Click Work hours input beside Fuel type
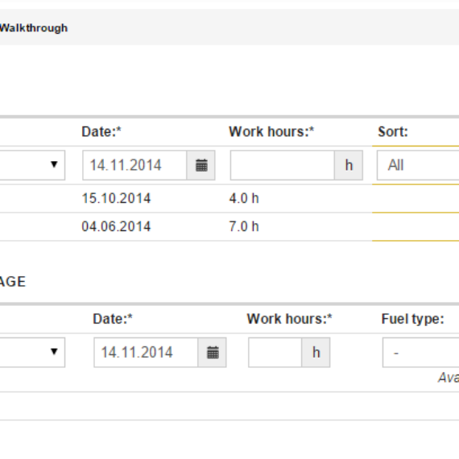Image resolution: width=459 pixels, height=459 pixels. tap(275, 353)
